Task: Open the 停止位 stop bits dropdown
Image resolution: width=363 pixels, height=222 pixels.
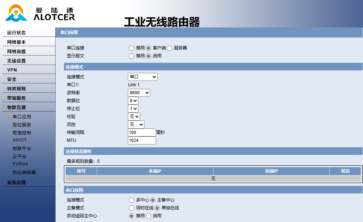Action: 134,108
